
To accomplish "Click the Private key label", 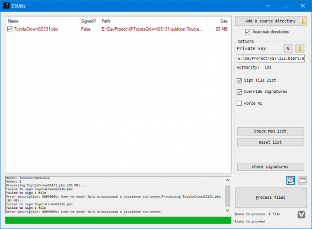I will click(x=251, y=49).
